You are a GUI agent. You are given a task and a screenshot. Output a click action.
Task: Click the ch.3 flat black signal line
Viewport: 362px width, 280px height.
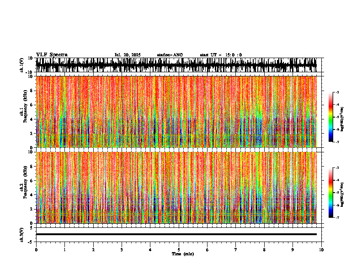pyautogui.click(x=176, y=234)
